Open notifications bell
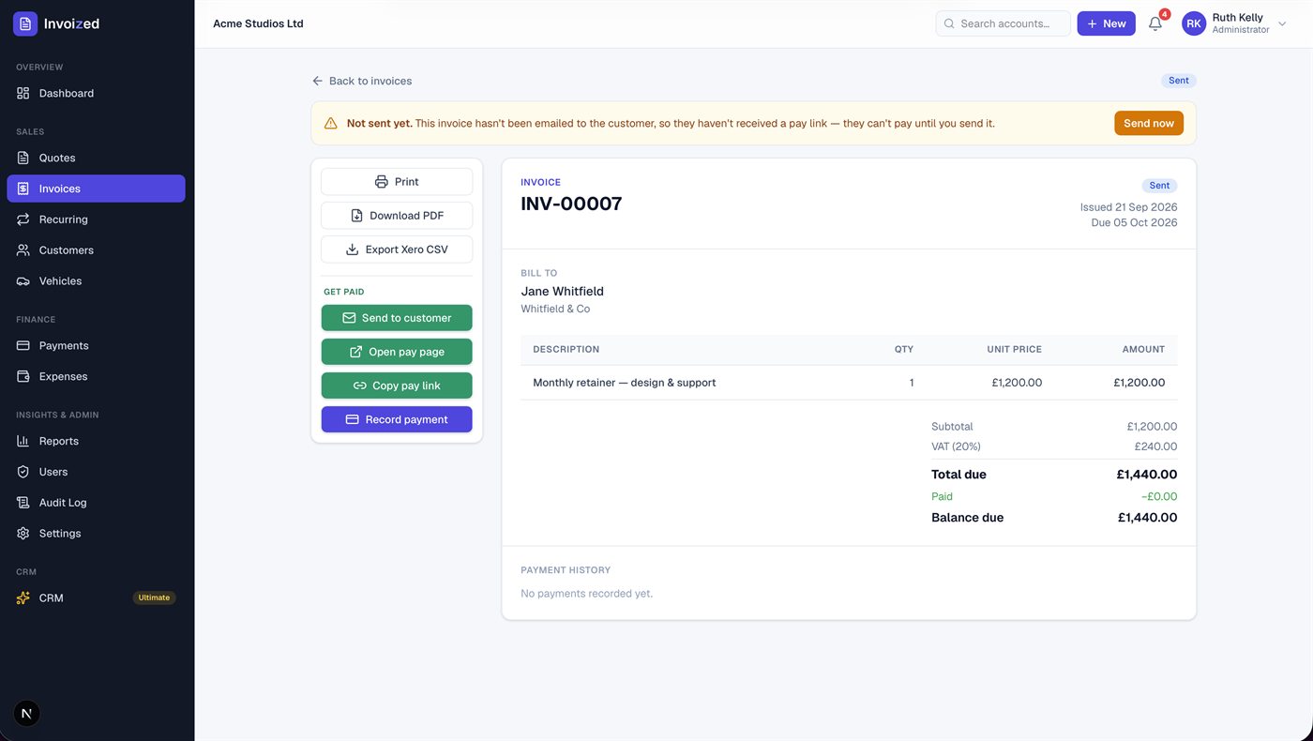The height and width of the screenshot is (741, 1313). point(1155,23)
